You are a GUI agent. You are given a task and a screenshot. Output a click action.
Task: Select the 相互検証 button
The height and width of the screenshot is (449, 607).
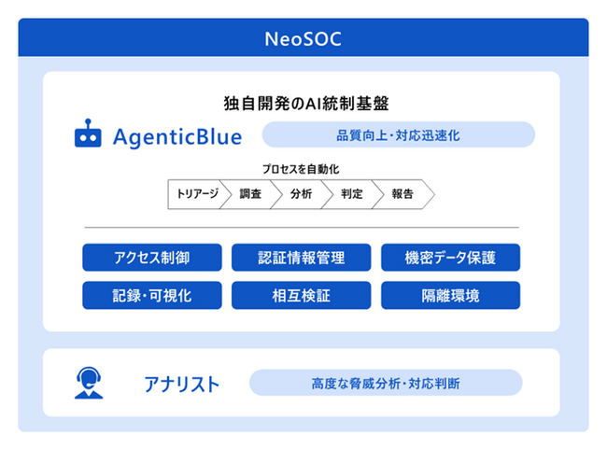tap(302, 295)
